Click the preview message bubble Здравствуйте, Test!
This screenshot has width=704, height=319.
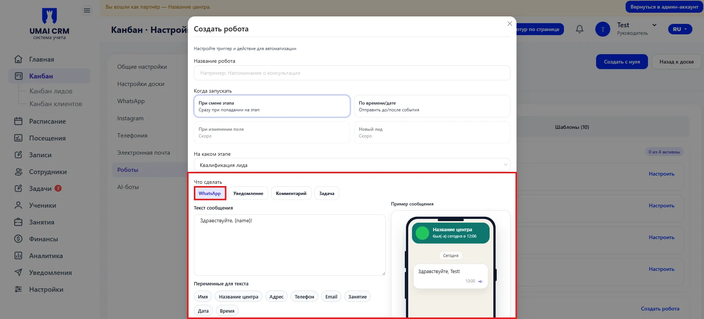451,276
